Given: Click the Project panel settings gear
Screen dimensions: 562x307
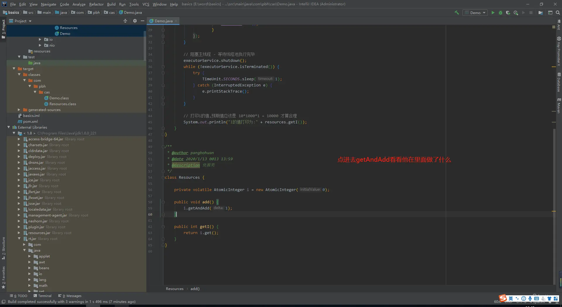Looking at the screenshot, I should pos(135,21).
